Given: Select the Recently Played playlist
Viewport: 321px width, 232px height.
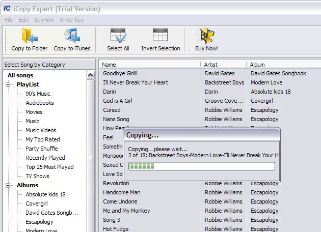Looking at the screenshot, I should pos(45,158).
